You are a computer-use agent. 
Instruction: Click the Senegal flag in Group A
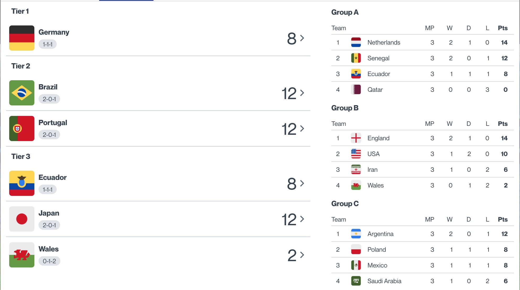pos(356,58)
